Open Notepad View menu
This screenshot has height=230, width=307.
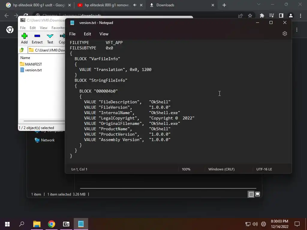coord(104,34)
